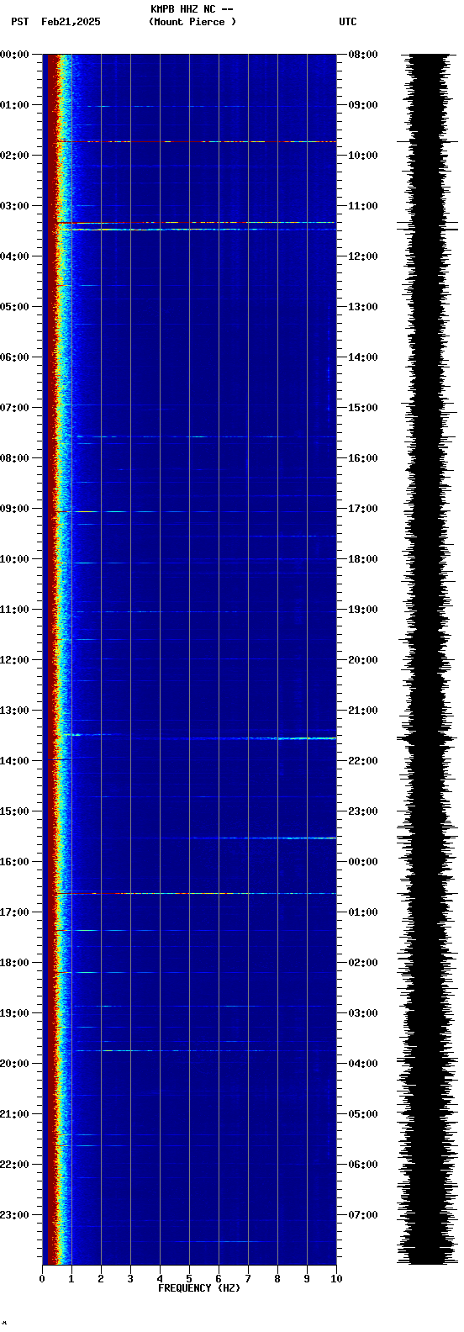This screenshot has width=464, height=1332.
Task: Click the 03:00 PST time label
Action: point(14,206)
